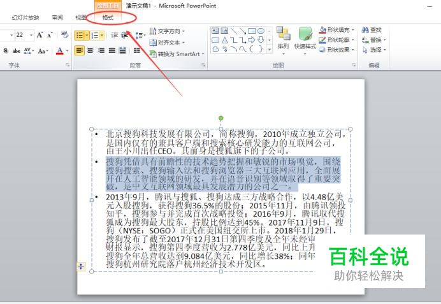Open the 形状效果 shape effects menu

(336, 50)
